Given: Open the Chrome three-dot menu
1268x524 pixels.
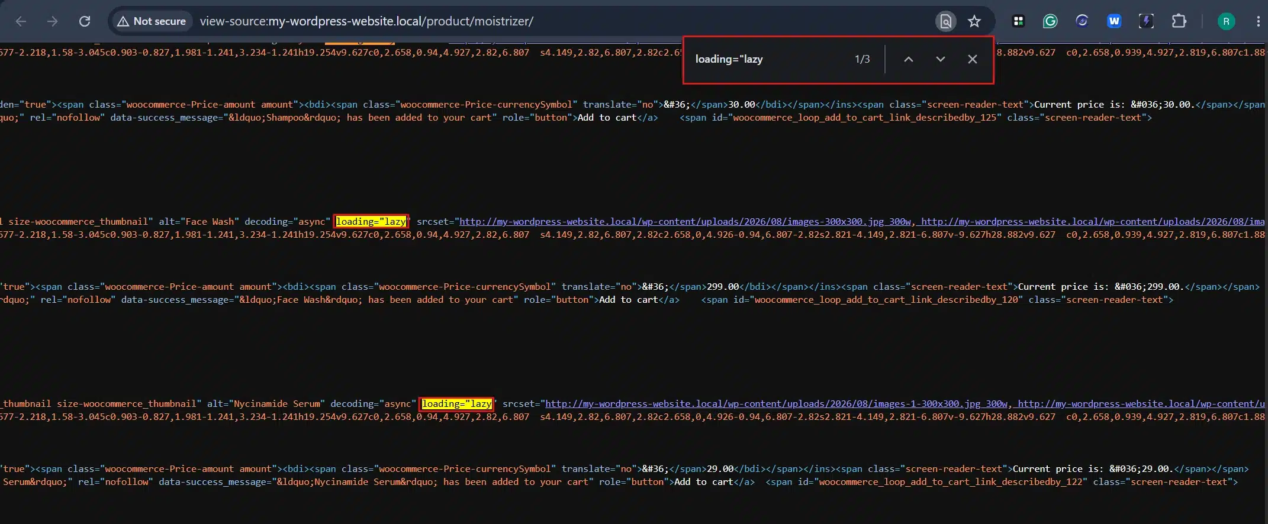Looking at the screenshot, I should pos(1258,21).
